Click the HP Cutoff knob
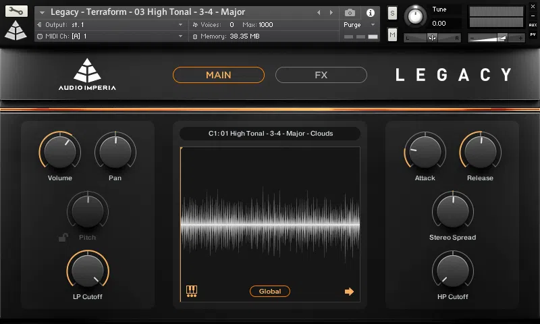 453,271
